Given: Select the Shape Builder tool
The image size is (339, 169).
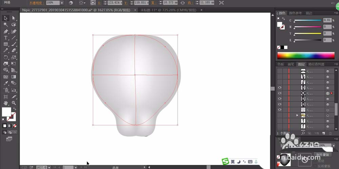Looking at the screenshot, I should point(6,70).
